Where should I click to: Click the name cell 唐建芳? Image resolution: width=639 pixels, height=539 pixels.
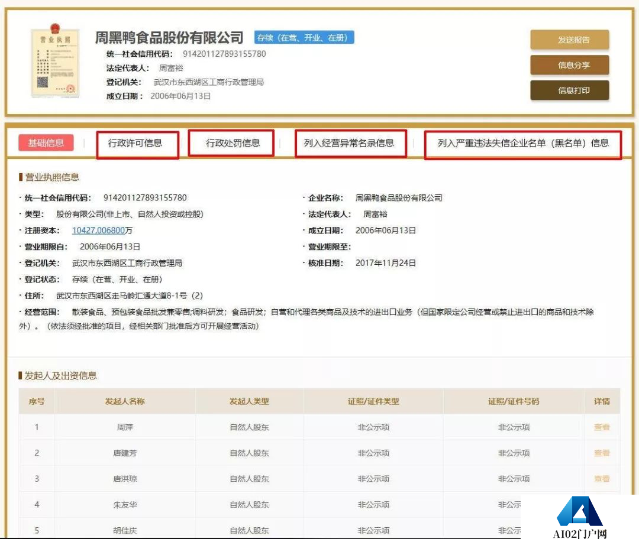pyautogui.click(x=125, y=453)
